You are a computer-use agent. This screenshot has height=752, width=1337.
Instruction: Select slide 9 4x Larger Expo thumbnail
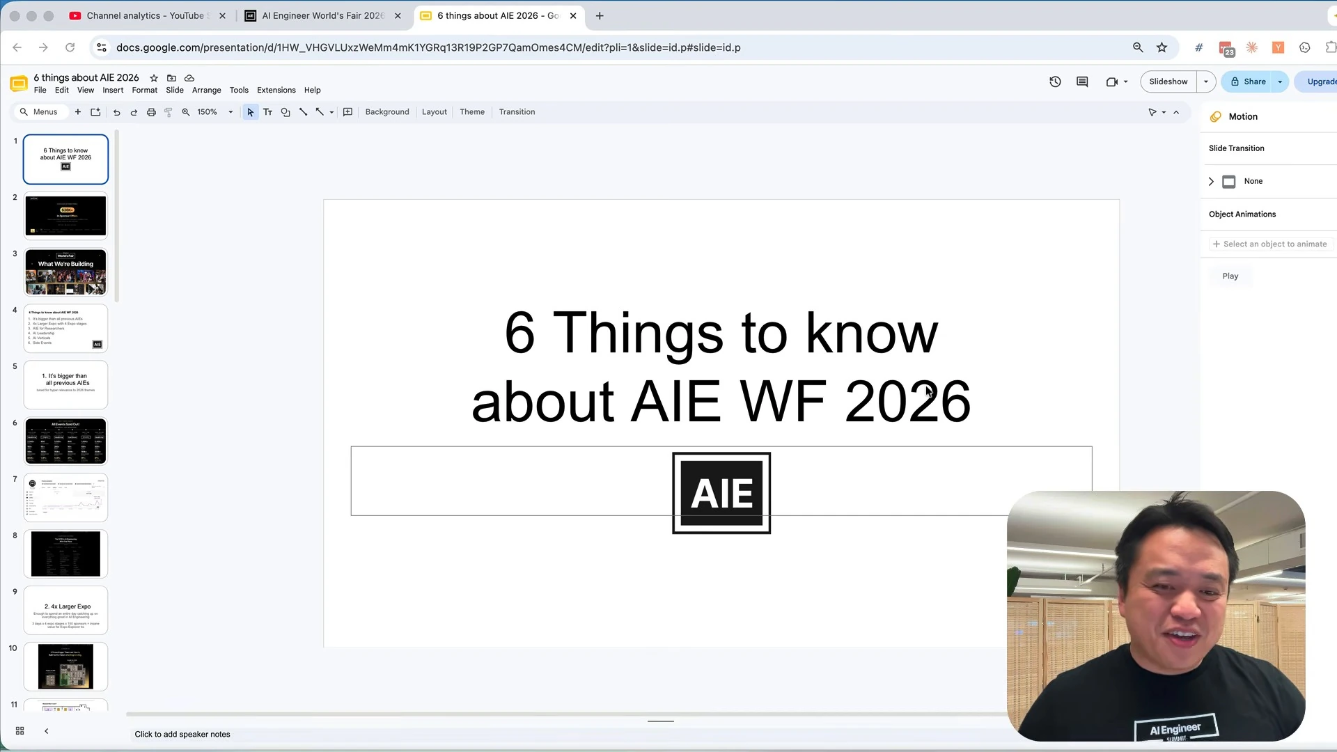[x=65, y=611]
